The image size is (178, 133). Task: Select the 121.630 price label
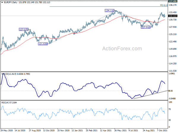tap(43, 44)
